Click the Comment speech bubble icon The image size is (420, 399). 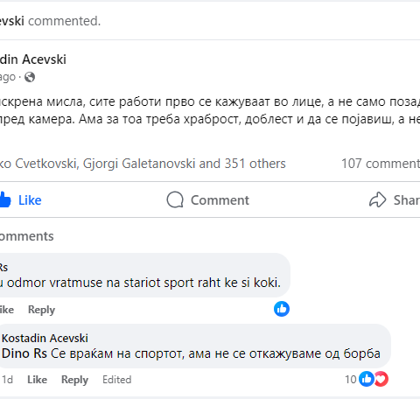tap(175, 199)
